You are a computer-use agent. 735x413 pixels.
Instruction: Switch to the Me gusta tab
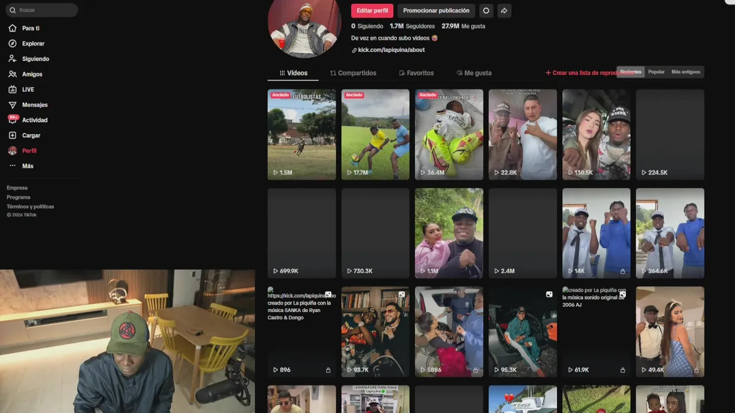[x=474, y=73]
